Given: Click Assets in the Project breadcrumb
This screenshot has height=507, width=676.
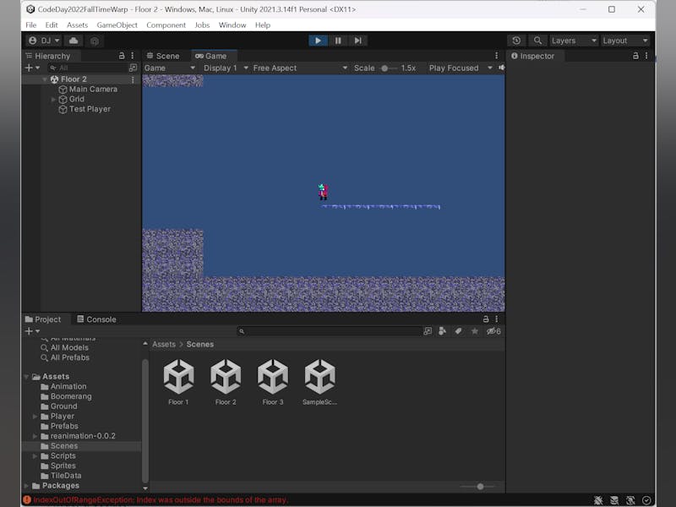Looking at the screenshot, I should click(x=164, y=345).
